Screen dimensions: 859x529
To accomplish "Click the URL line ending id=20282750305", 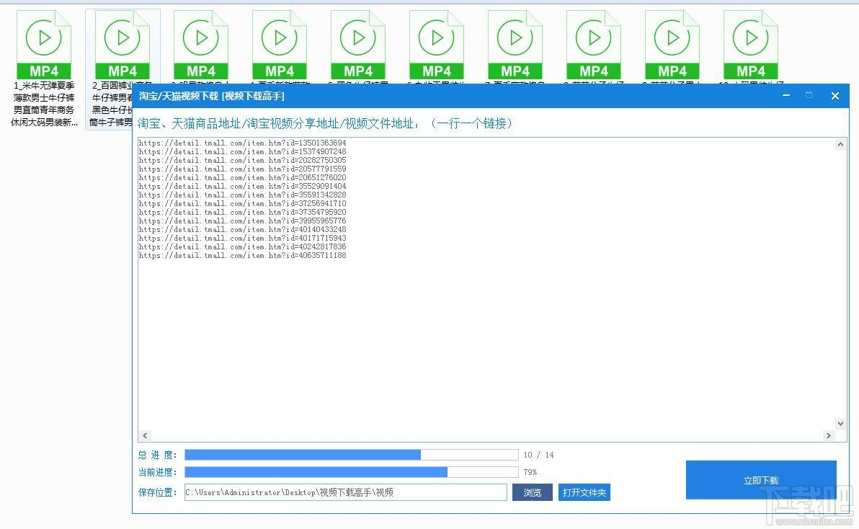I will pos(242,161).
